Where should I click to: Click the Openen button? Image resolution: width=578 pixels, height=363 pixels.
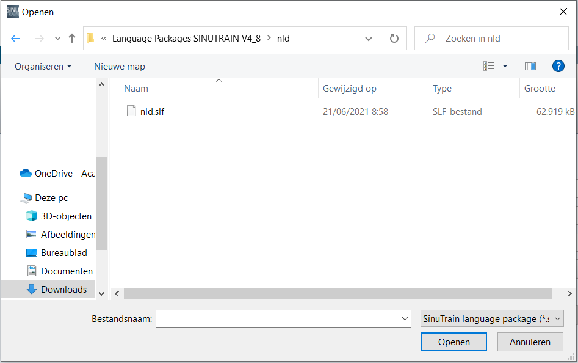[453, 342]
